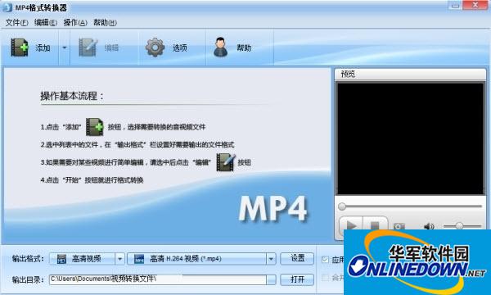This screenshot has width=491, height=295.
Task: Open 选项 via the gear icon
Action: point(155,48)
